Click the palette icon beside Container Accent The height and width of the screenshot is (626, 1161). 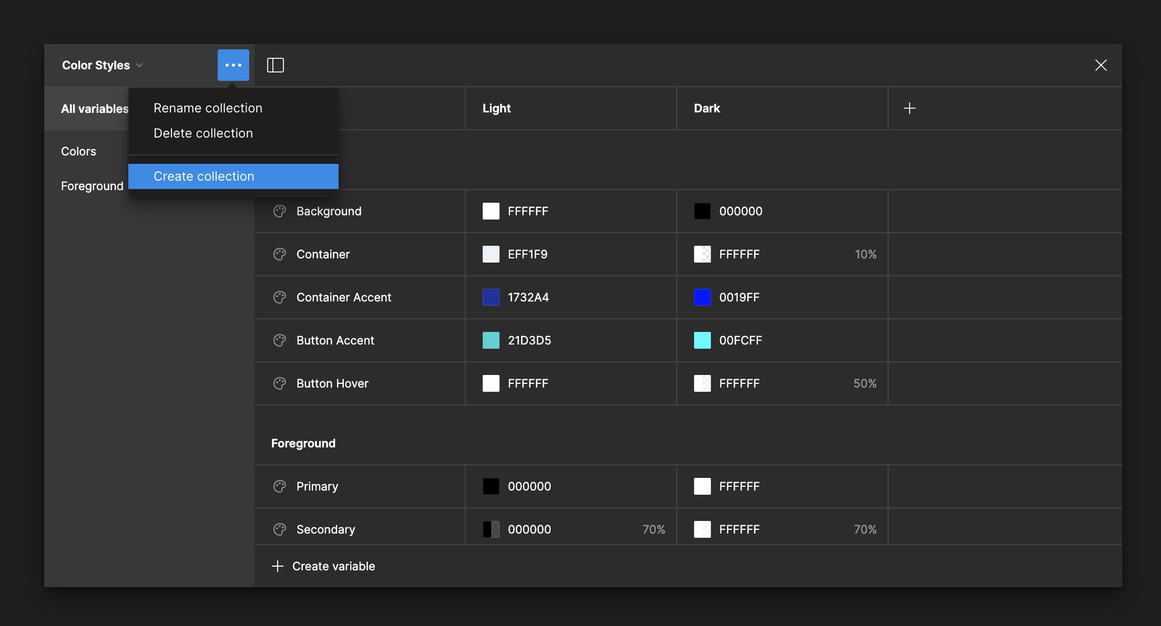pos(280,297)
